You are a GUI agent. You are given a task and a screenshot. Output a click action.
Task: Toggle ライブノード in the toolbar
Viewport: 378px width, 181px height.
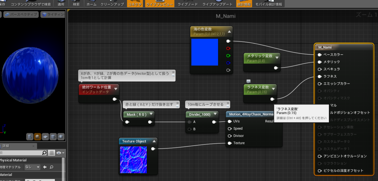click(188, 3)
